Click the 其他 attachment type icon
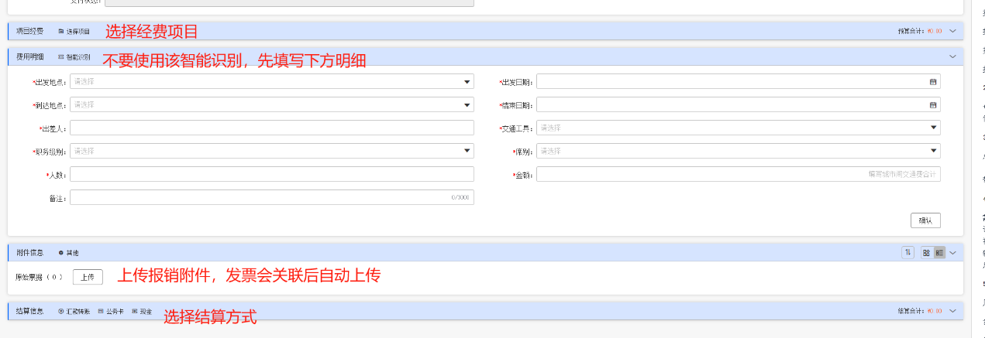 (x=61, y=253)
